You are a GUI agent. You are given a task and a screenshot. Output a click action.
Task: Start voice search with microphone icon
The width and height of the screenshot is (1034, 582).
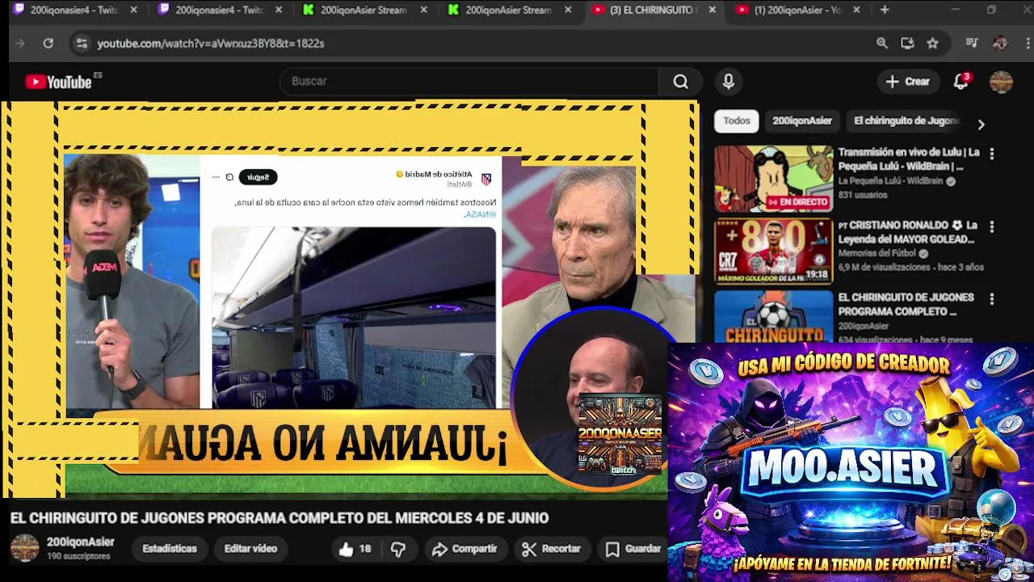pos(728,82)
